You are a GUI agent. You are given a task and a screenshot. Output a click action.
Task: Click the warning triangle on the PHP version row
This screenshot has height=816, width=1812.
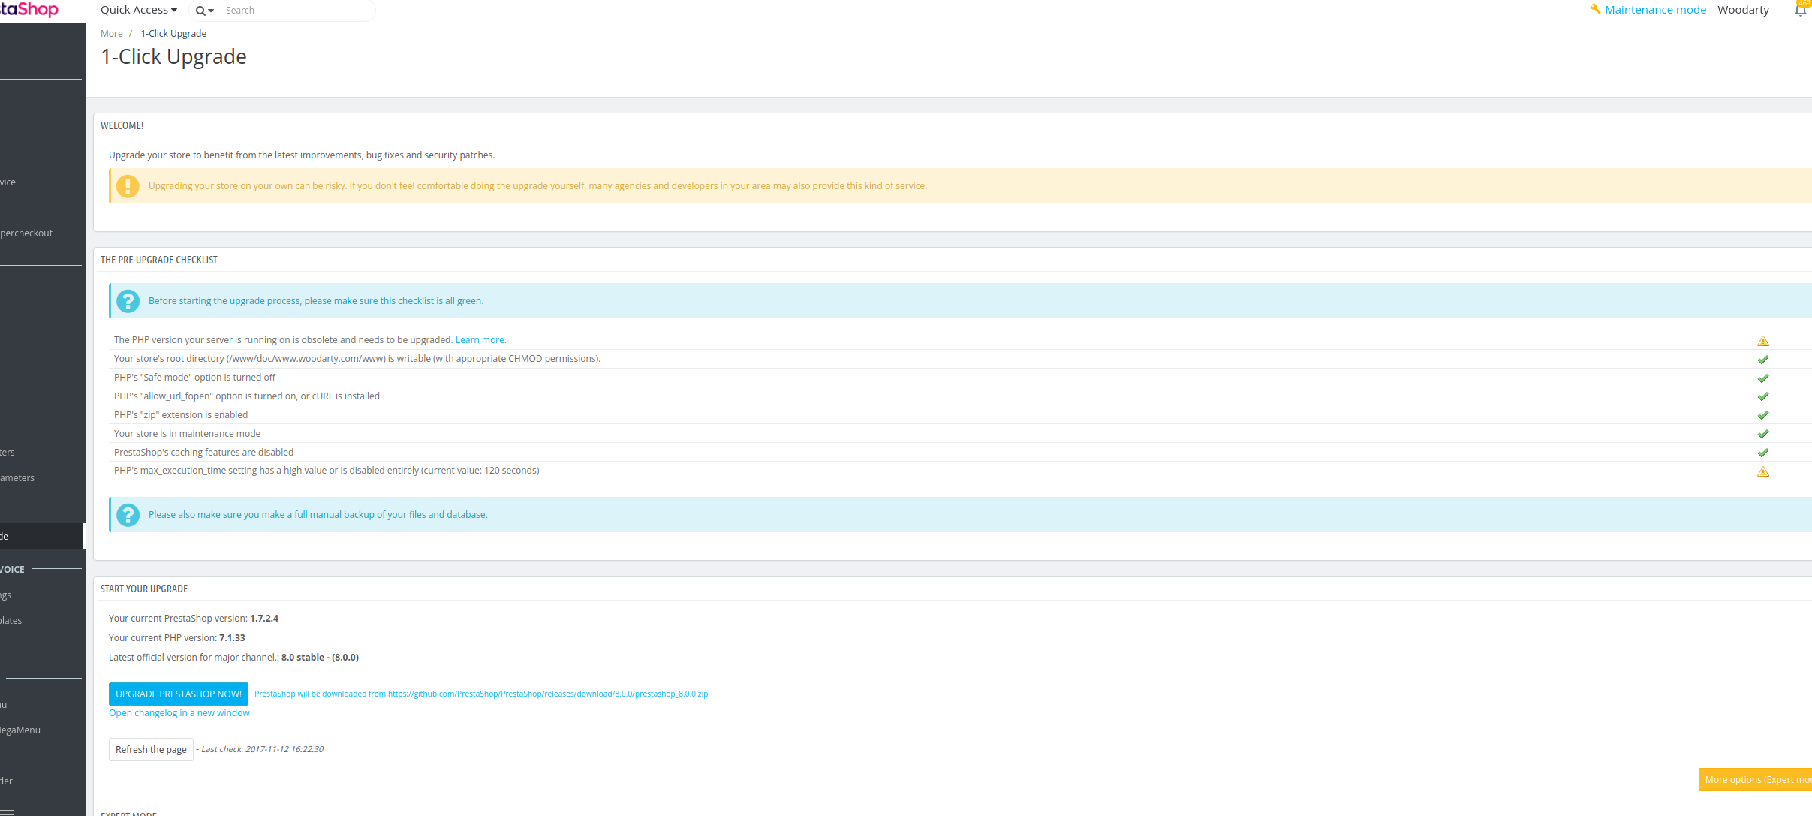(1763, 339)
